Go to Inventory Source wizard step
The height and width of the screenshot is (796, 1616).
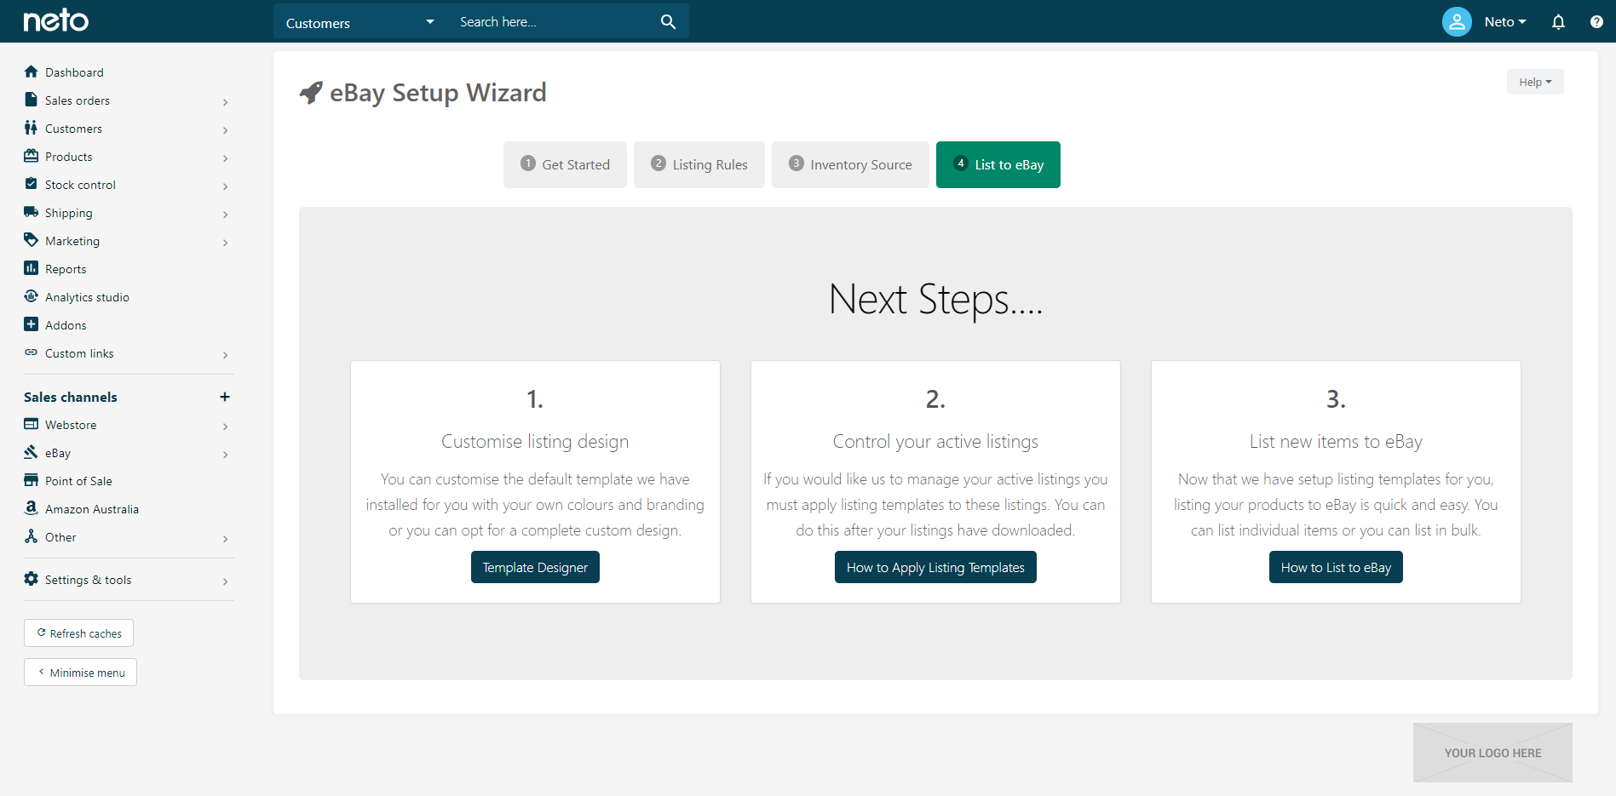point(850,164)
